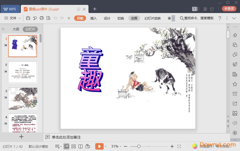Click the notes area to add notes
This screenshot has height=151, width=240.
66,137
